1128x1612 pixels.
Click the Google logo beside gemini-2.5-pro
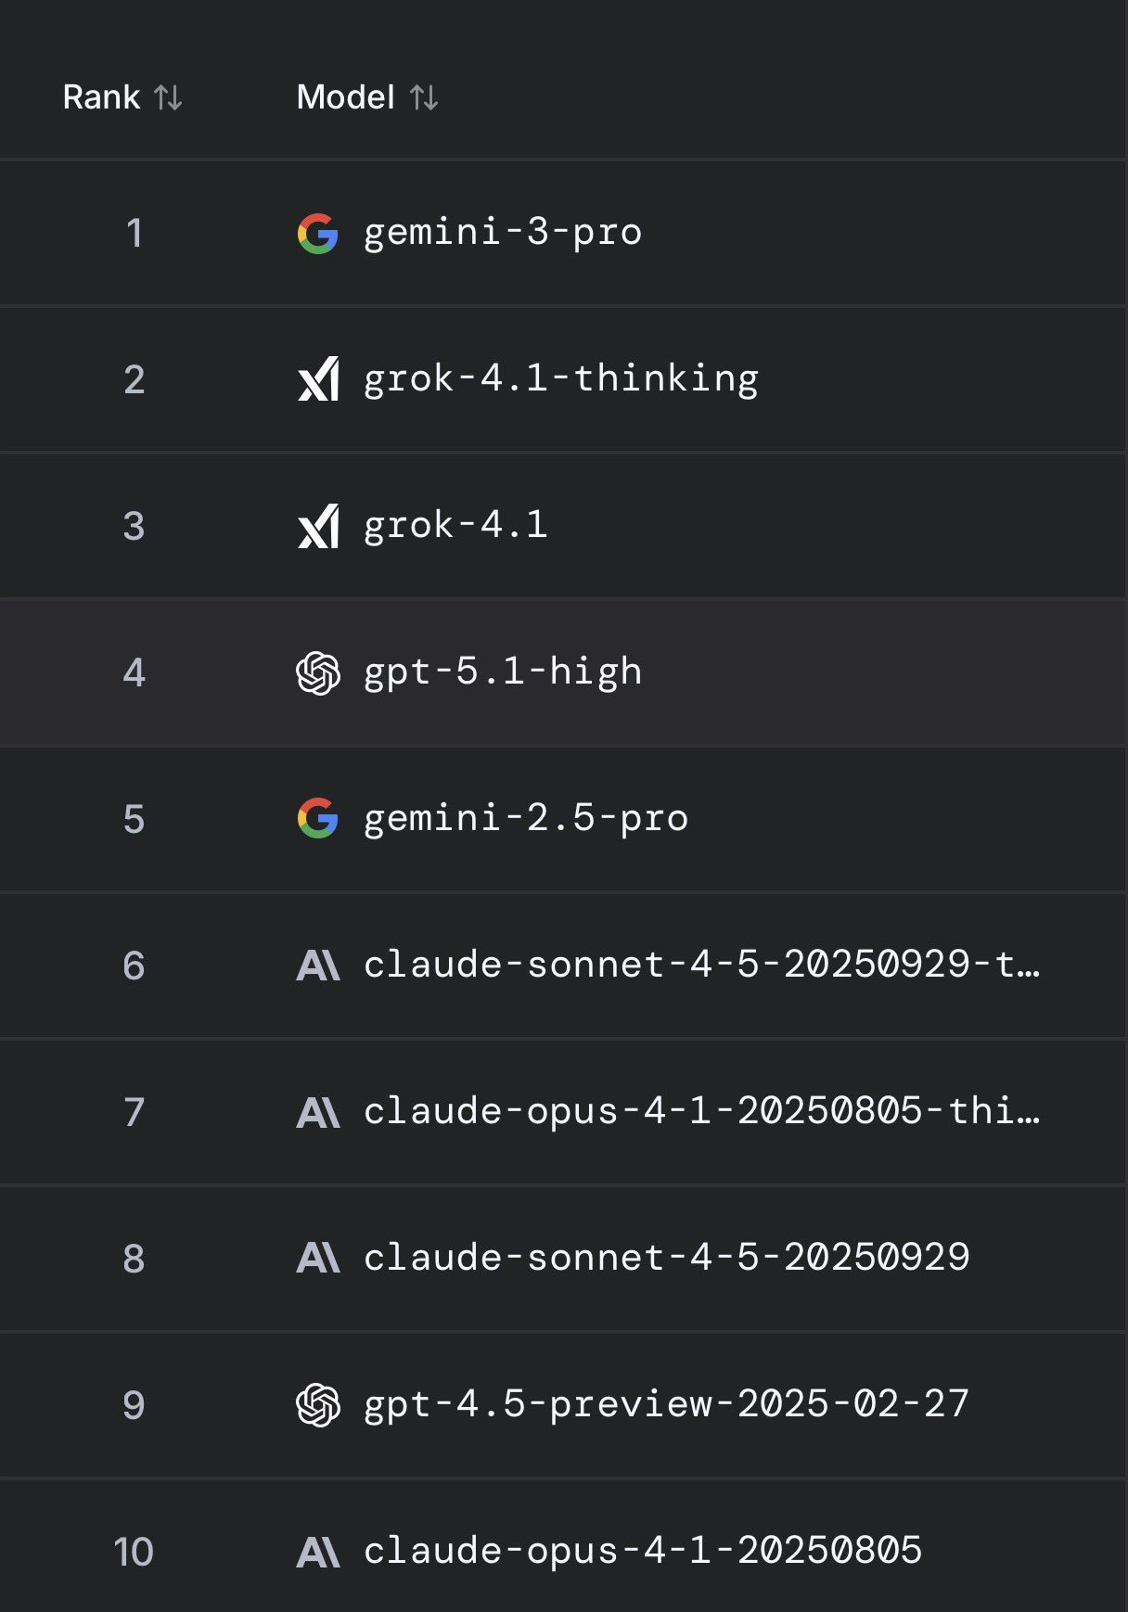pos(317,819)
